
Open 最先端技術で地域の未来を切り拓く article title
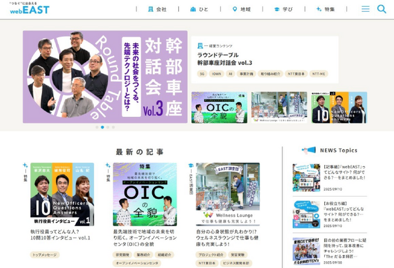point(145,238)
